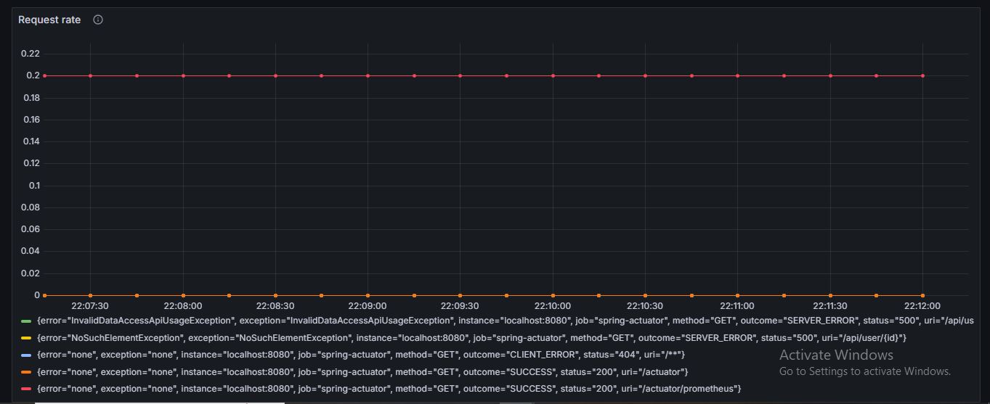Click the orange series data point at 22:09:00
990x404 pixels.
click(368, 295)
